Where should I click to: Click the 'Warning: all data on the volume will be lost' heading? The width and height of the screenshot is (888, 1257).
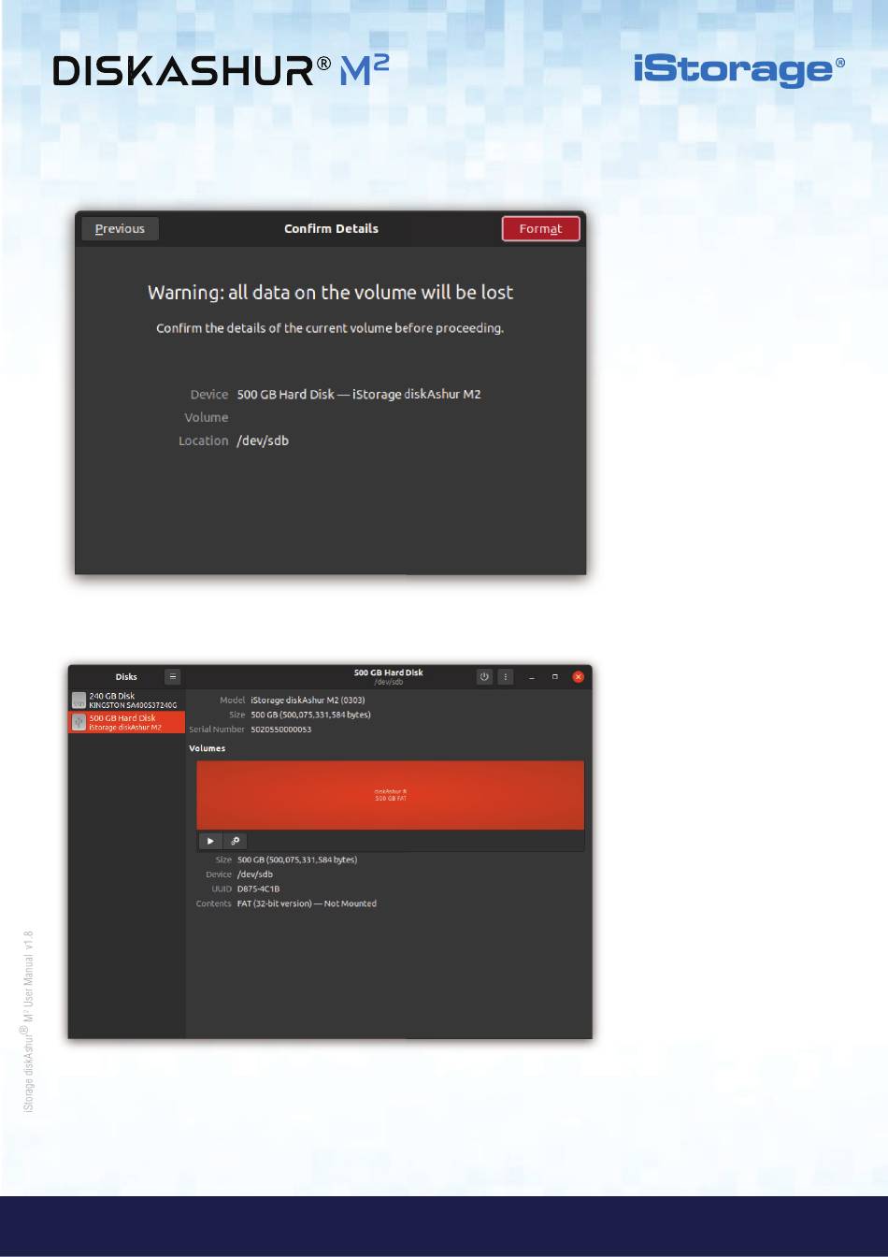(x=330, y=293)
